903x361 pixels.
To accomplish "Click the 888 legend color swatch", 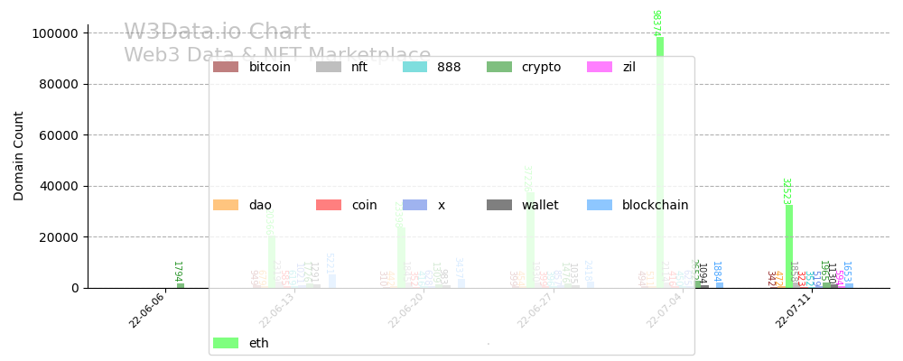I will pos(415,67).
